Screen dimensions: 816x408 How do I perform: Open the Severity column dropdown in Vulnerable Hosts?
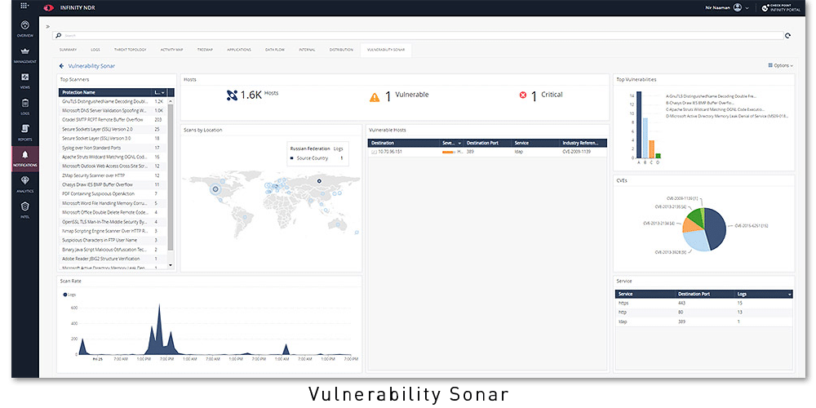pos(459,143)
